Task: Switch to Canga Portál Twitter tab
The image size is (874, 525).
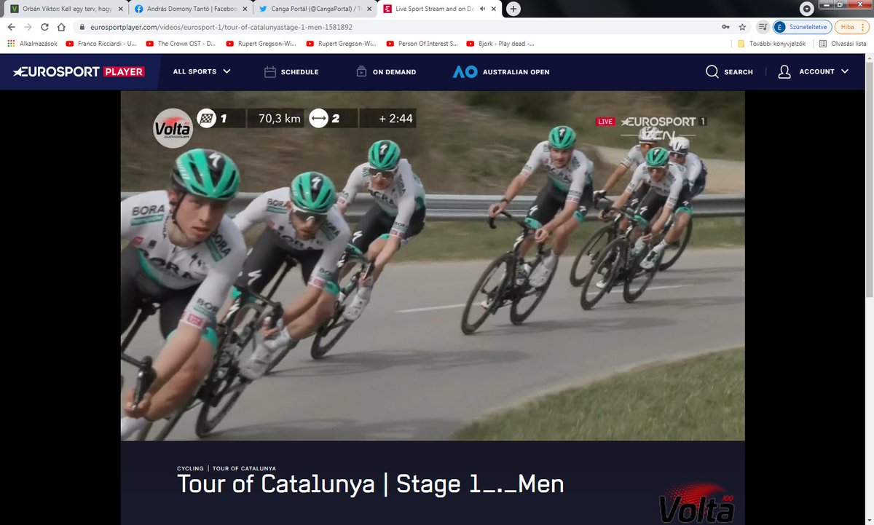Action: pyautogui.click(x=314, y=9)
